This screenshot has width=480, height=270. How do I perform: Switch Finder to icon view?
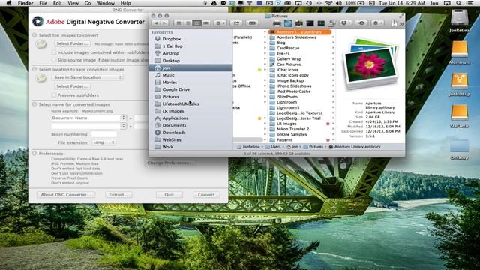tap(178, 23)
